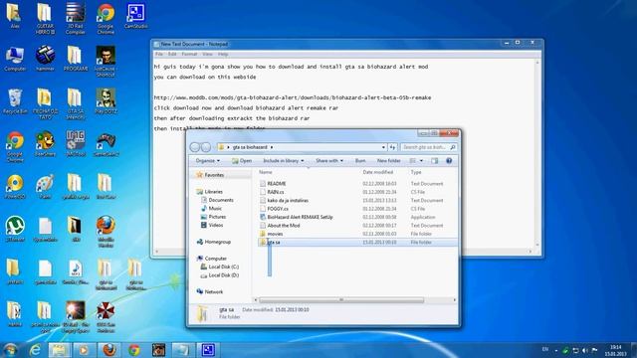The width and height of the screenshot is (637, 358).
Task: Open the Share with dropdown
Action: [x=329, y=161]
